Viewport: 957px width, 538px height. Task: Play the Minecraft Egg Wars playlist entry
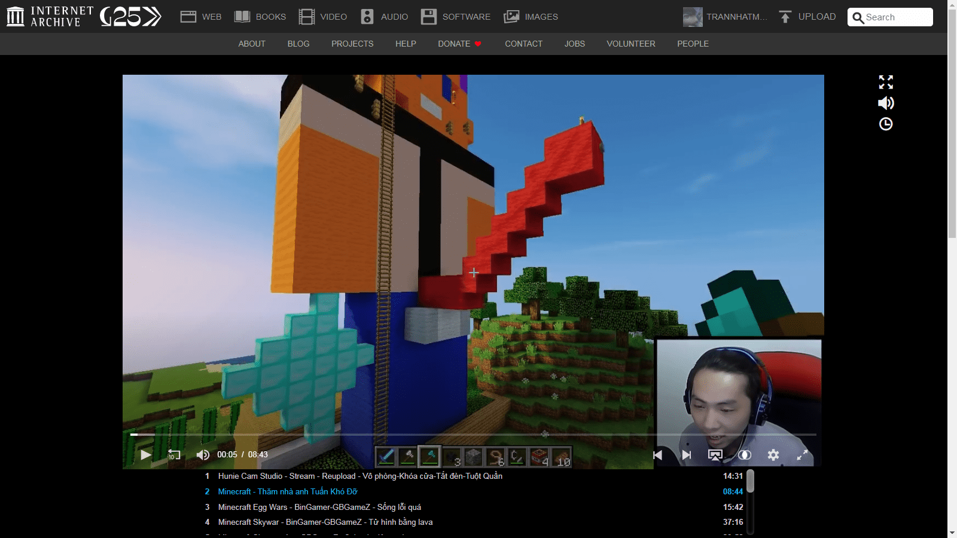point(319,507)
